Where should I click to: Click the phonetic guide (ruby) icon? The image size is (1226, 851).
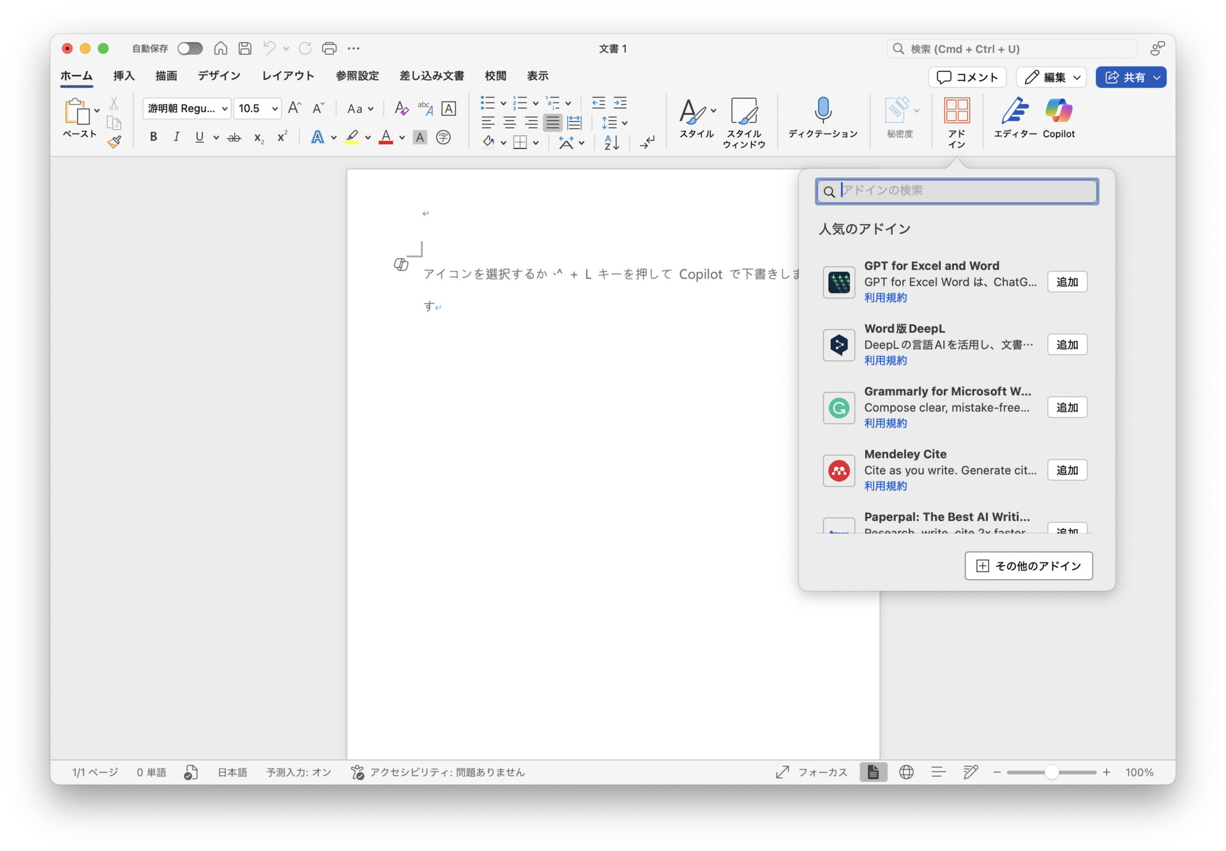point(425,109)
